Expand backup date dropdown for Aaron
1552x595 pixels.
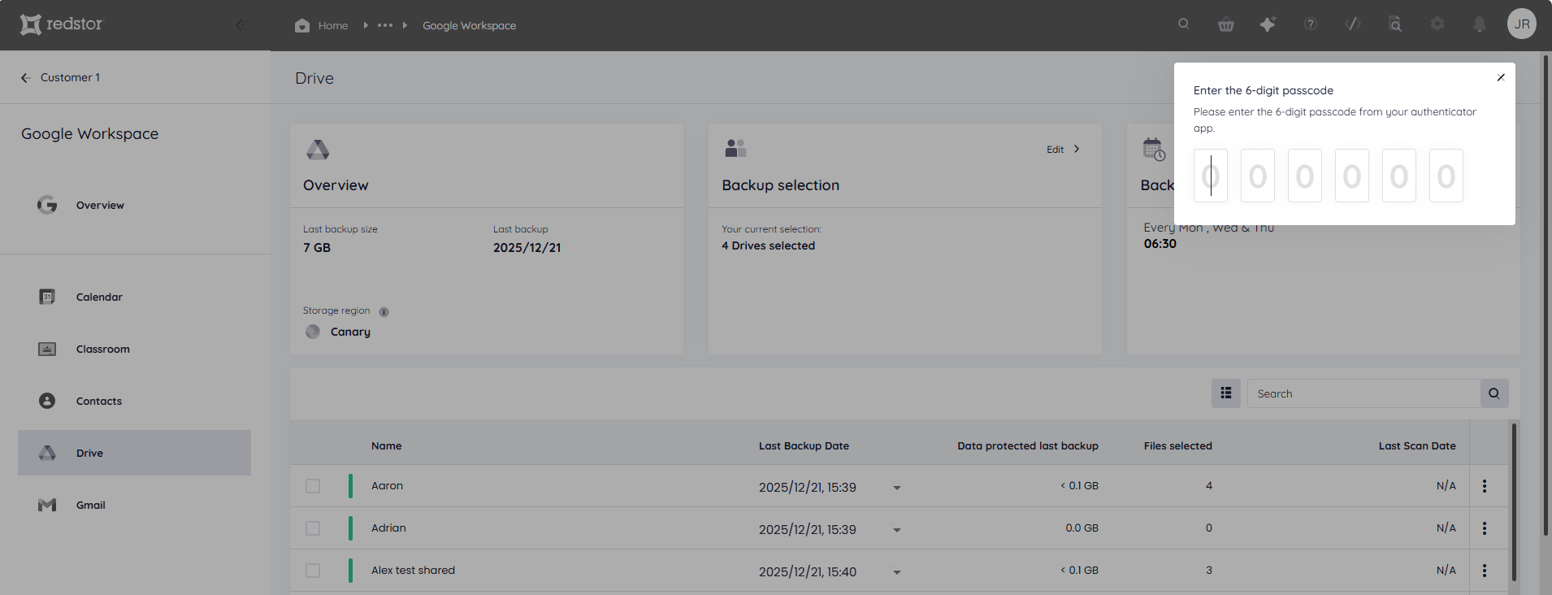(x=897, y=488)
